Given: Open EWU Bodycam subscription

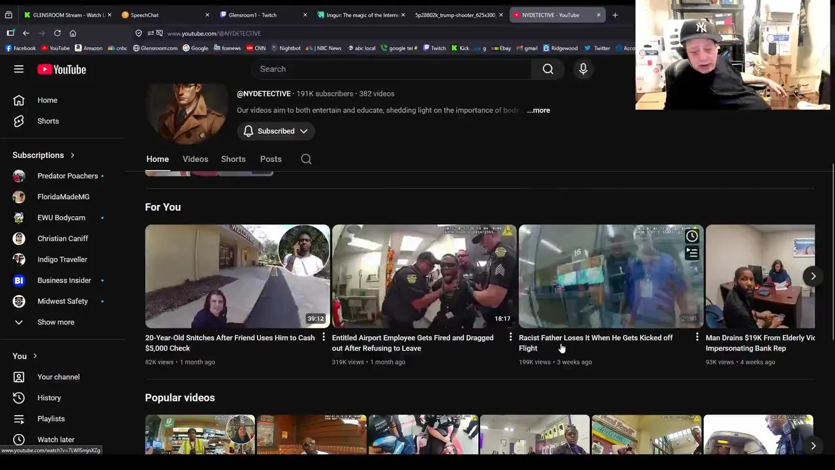Looking at the screenshot, I should (63, 217).
